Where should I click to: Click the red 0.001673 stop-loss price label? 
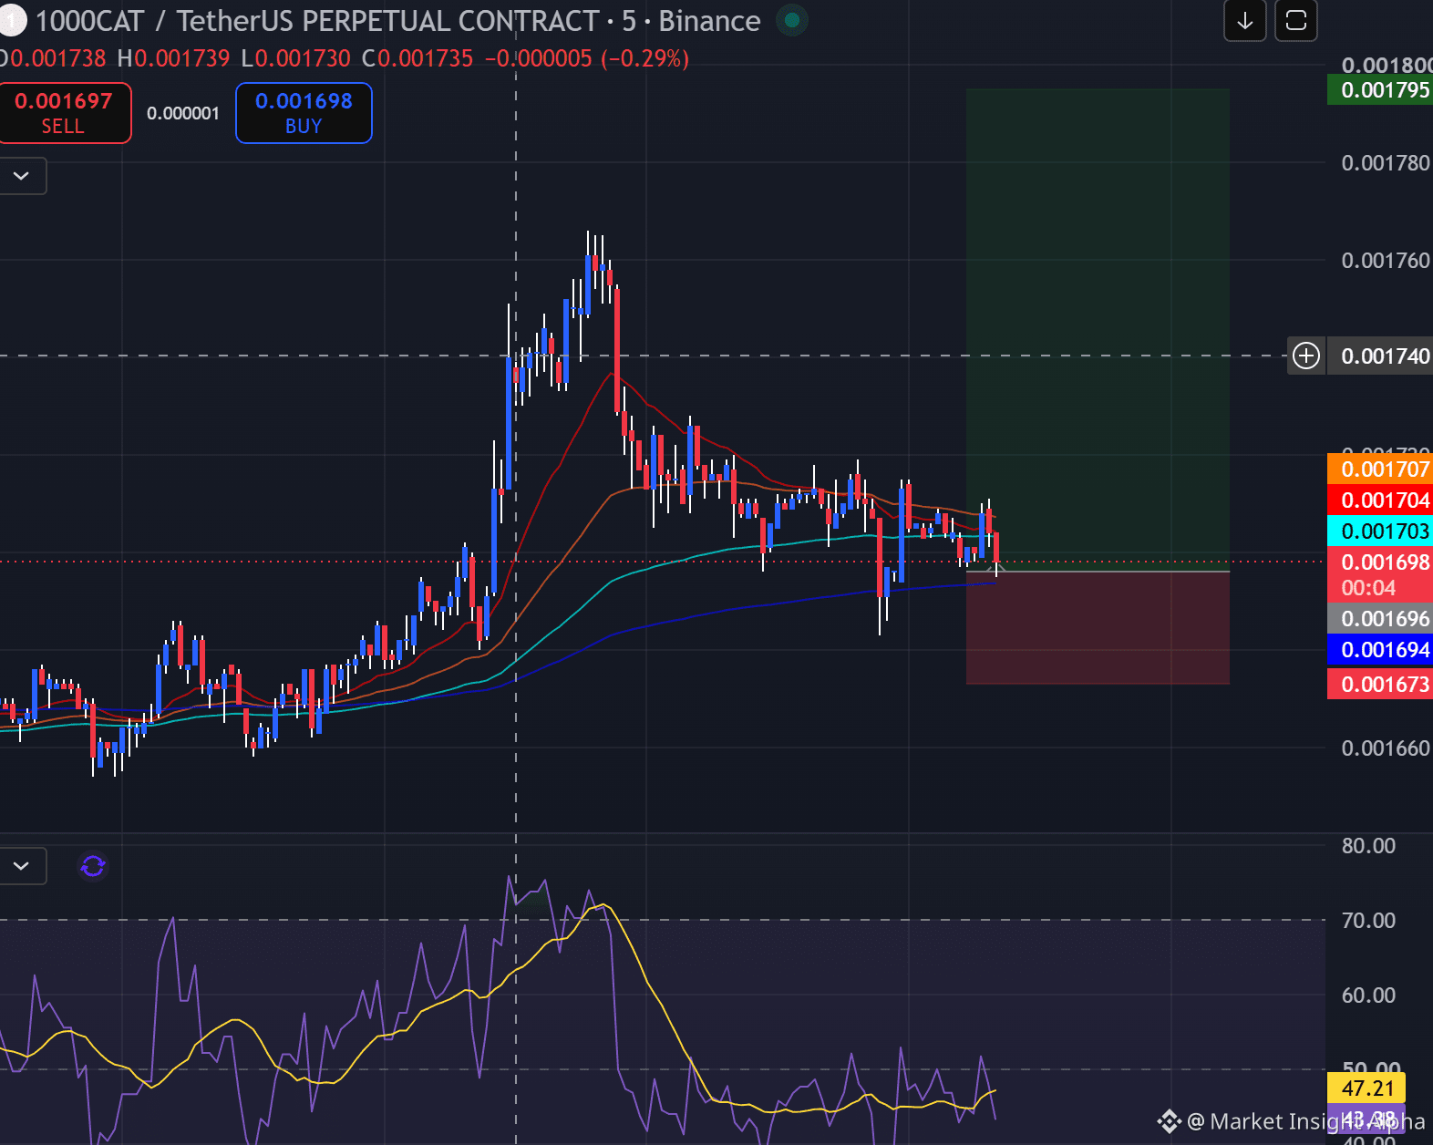pos(1380,685)
